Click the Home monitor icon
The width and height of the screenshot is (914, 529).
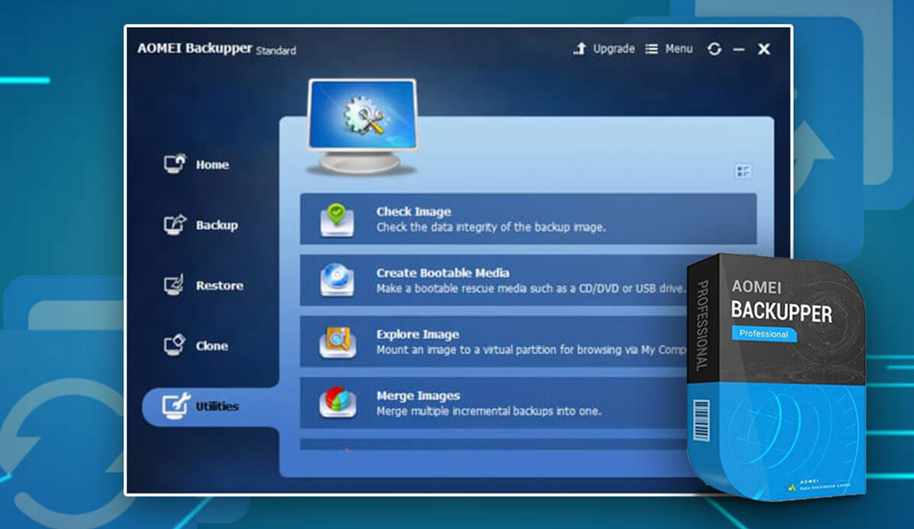pos(174,164)
